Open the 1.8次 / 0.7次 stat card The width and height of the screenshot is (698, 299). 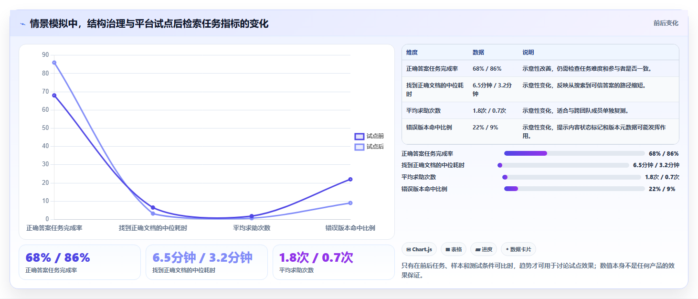[x=334, y=262]
